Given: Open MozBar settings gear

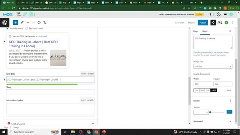Looking at the screenshot, I should [218, 14].
